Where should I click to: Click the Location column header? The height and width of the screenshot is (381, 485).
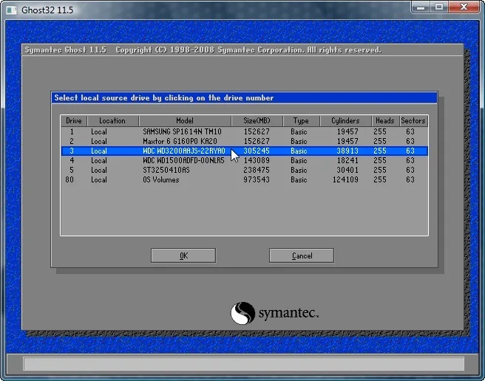coord(113,121)
